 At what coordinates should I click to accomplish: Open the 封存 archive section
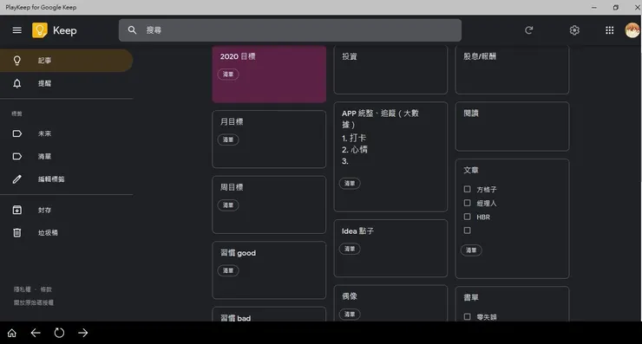[x=66, y=211]
